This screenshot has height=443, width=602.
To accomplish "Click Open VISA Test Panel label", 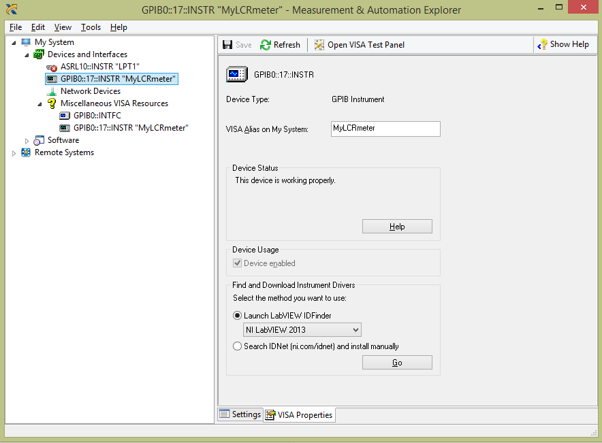I will tap(366, 45).
